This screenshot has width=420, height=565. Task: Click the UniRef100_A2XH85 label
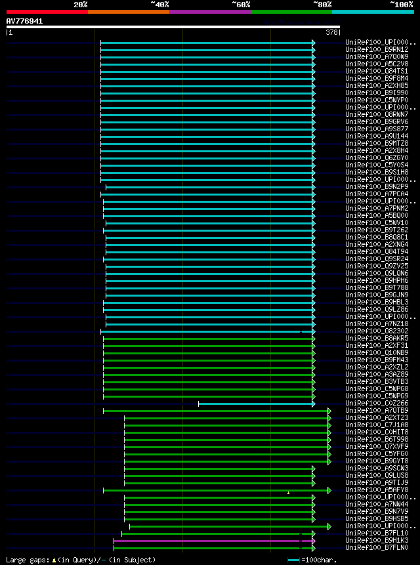(377, 85)
